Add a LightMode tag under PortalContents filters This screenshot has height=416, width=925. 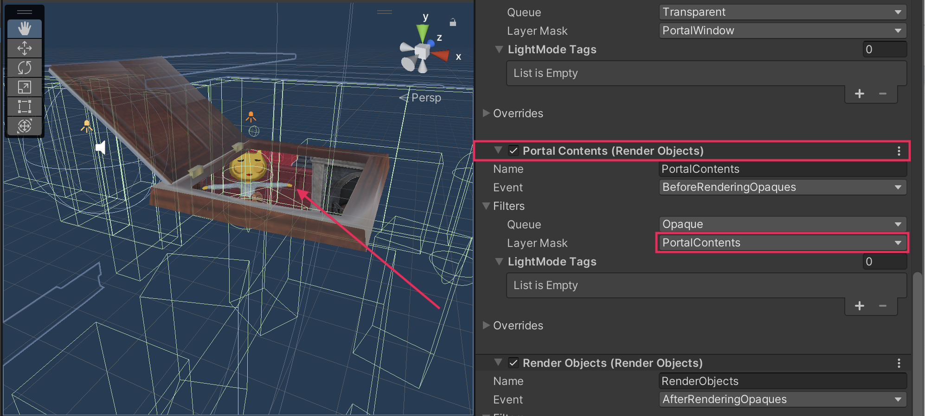860,306
